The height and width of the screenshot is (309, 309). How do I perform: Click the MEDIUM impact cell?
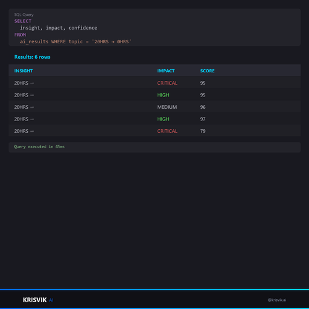(167, 107)
